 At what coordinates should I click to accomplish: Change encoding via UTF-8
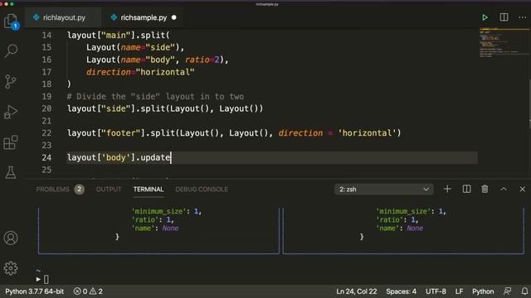(436, 291)
